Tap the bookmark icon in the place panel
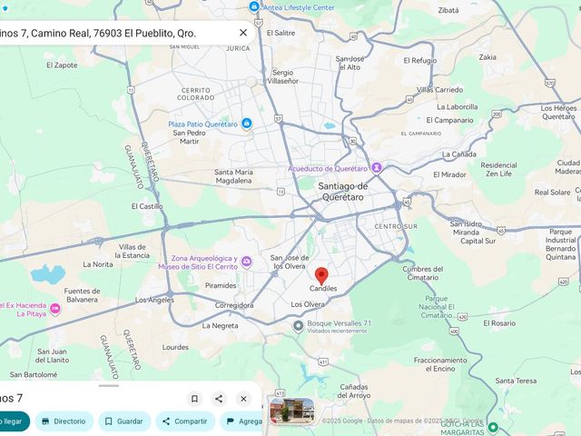The height and width of the screenshot is (436, 581). coord(194,399)
